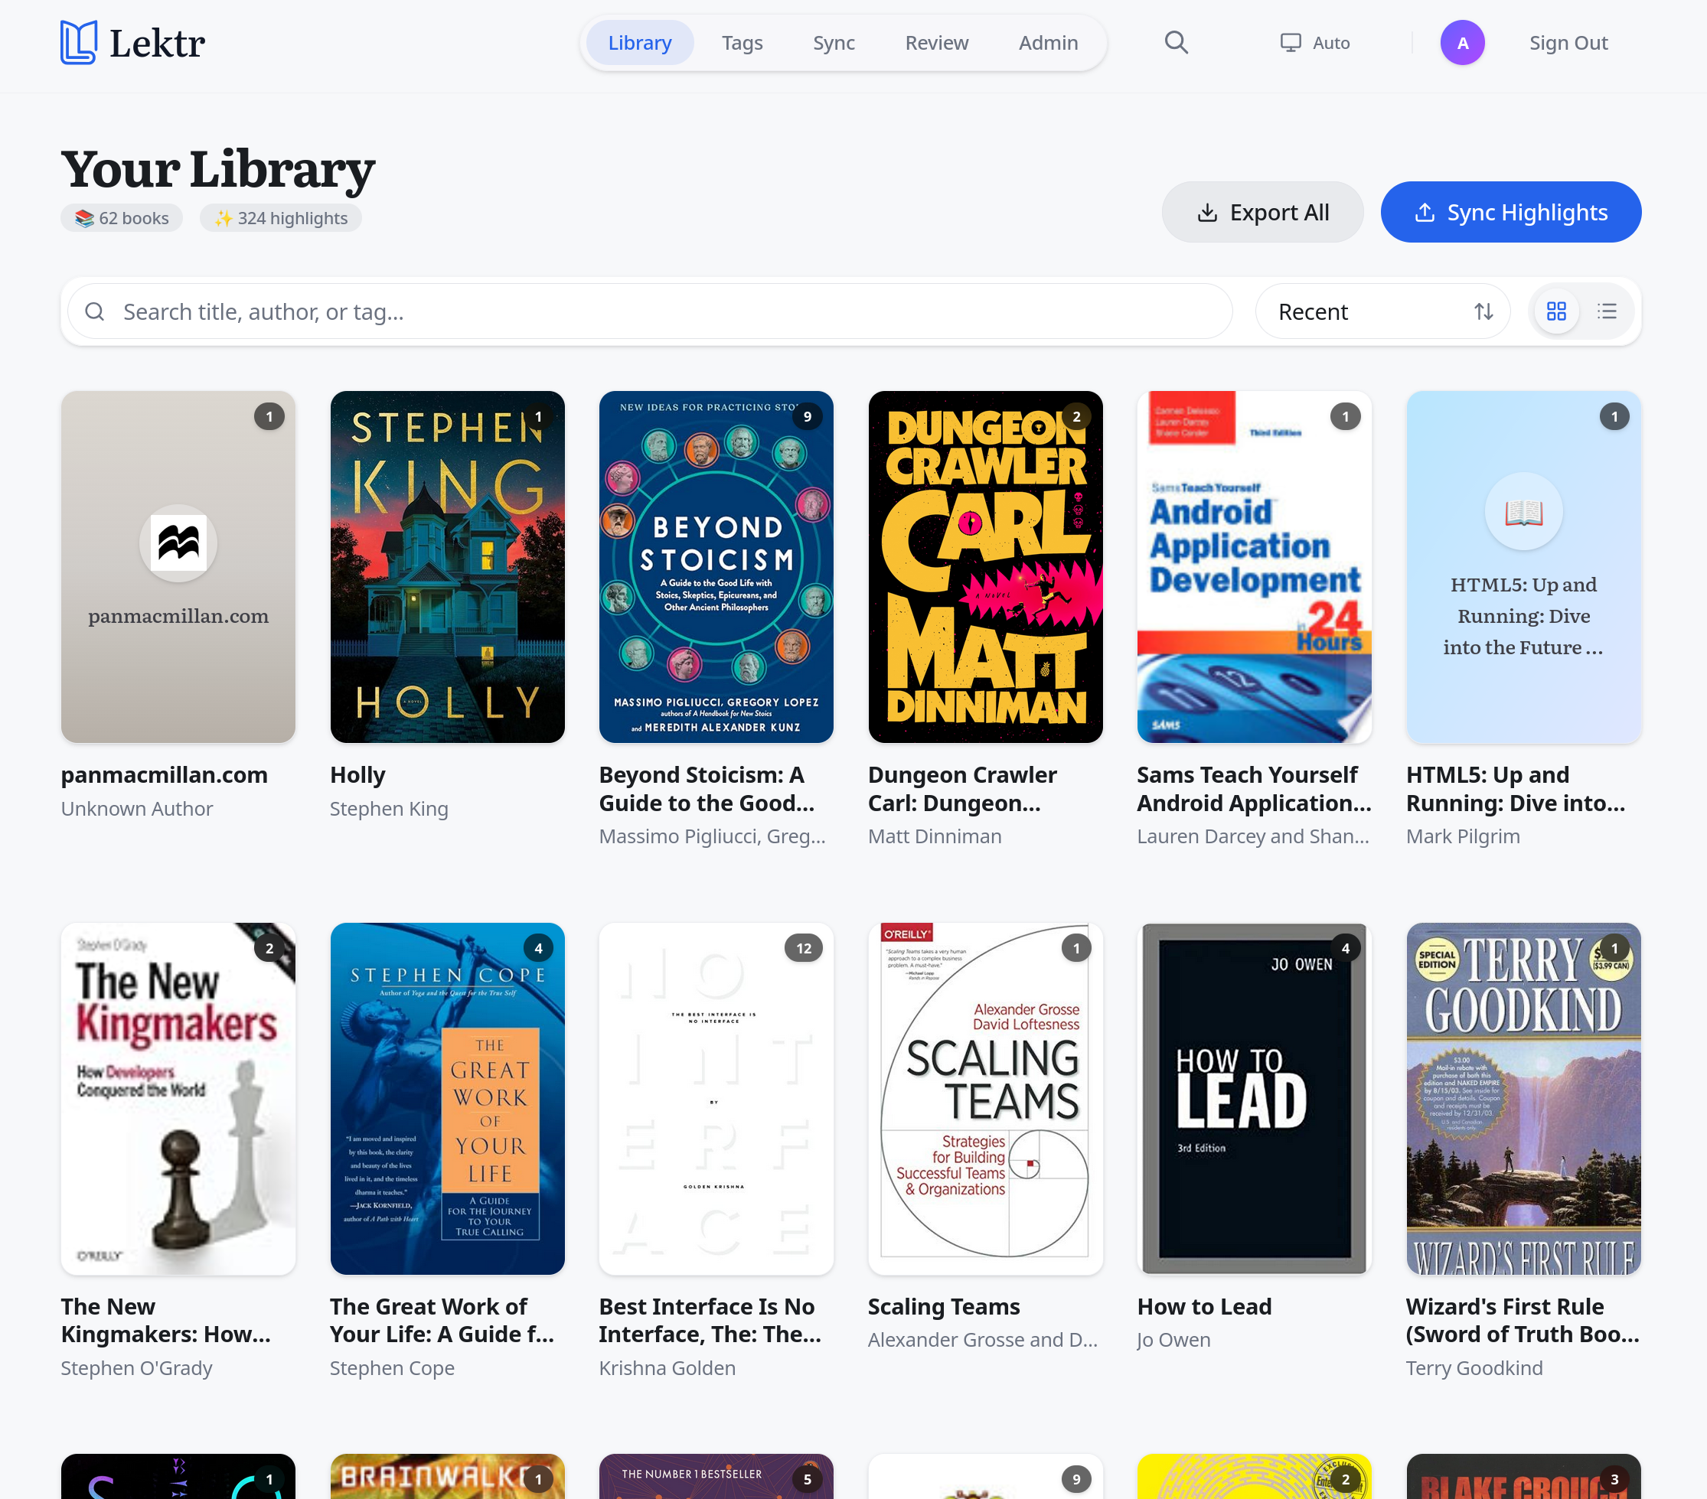Open the Admin tab
This screenshot has height=1499, width=1707.
[x=1047, y=43]
